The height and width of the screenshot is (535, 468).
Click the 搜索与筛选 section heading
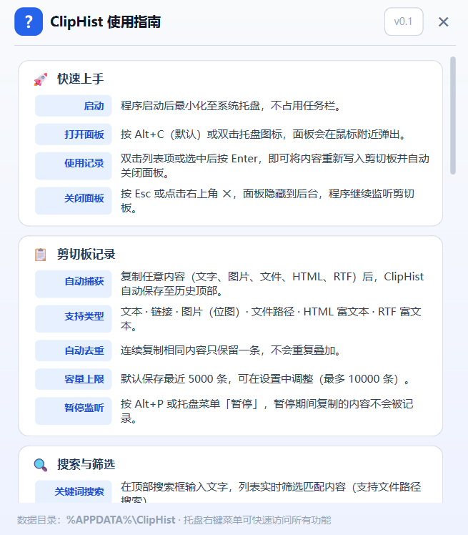[86, 464]
